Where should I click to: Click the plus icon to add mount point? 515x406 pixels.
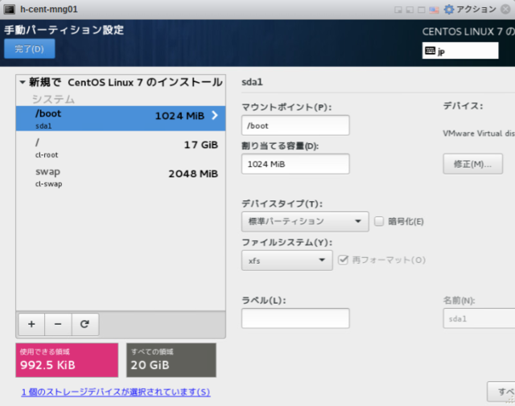[31, 324]
